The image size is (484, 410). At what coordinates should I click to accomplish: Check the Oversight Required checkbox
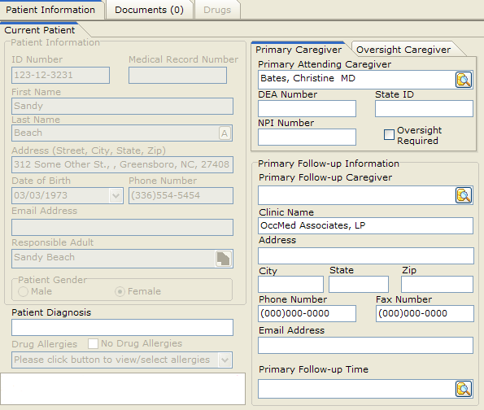point(389,135)
